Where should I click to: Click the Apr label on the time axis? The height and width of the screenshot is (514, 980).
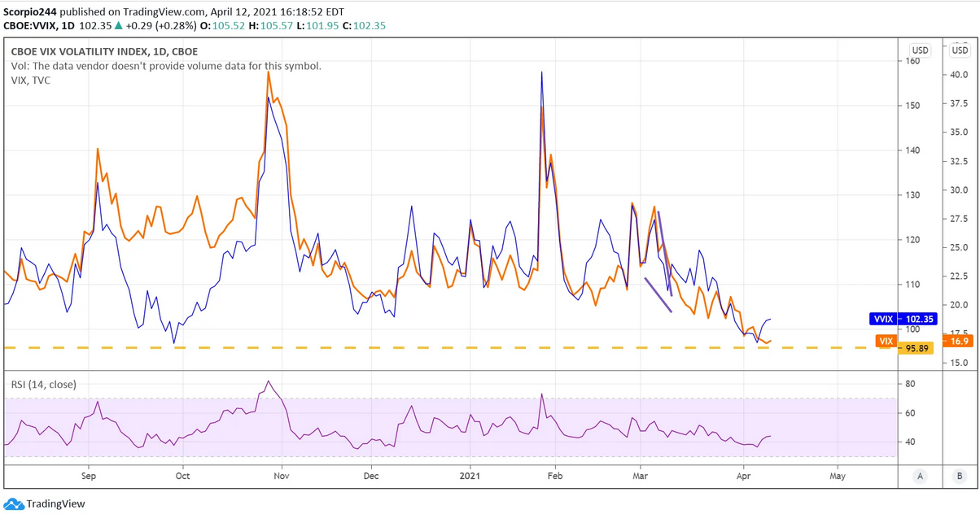coord(742,476)
